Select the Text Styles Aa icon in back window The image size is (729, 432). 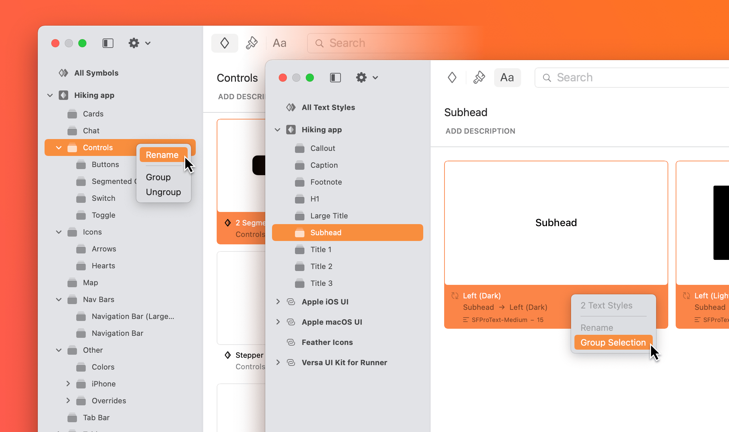pos(279,43)
